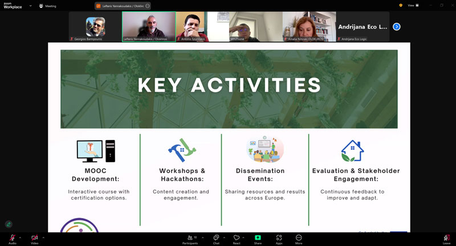Screen dimensions: 456x246
Task: Click the annotation pencil icon on slide
Action: (x=9, y=224)
